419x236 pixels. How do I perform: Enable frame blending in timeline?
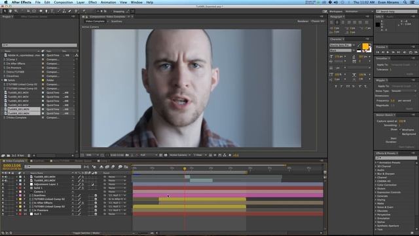tap(107, 167)
